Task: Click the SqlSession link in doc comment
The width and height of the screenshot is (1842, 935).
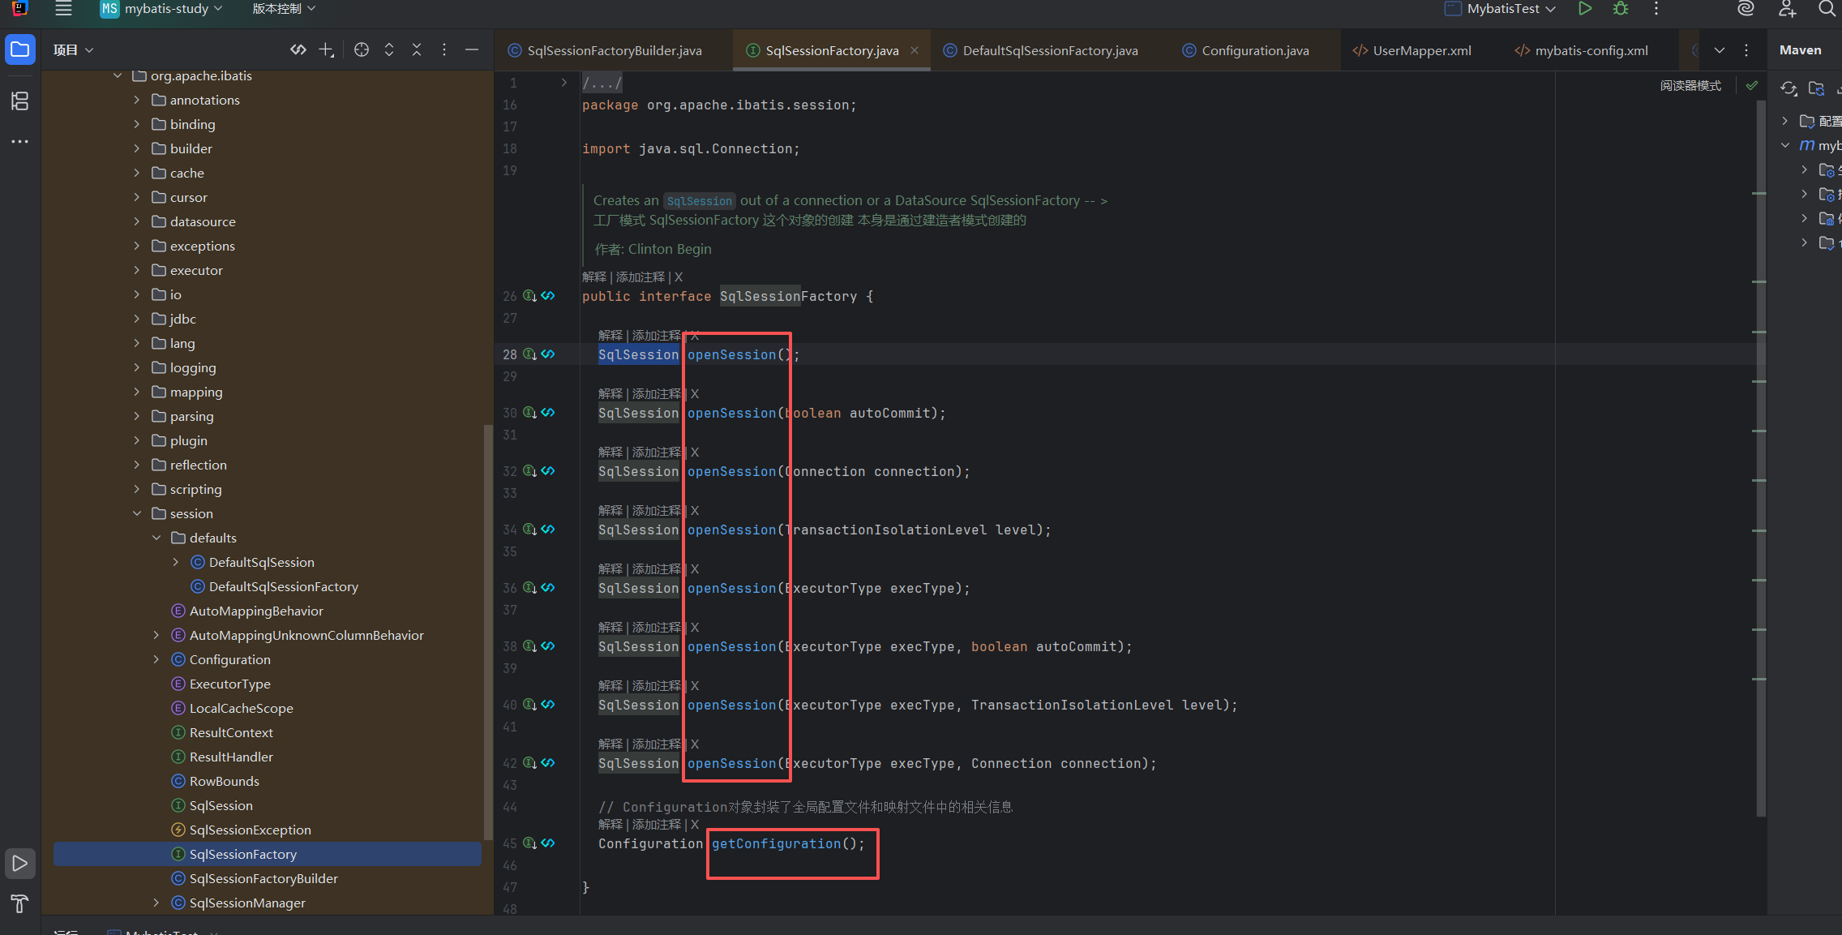Action: (699, 201)
